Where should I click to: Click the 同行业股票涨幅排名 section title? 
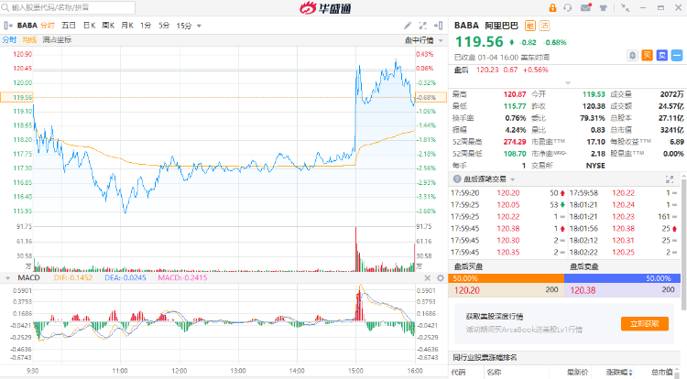point(485,358)
